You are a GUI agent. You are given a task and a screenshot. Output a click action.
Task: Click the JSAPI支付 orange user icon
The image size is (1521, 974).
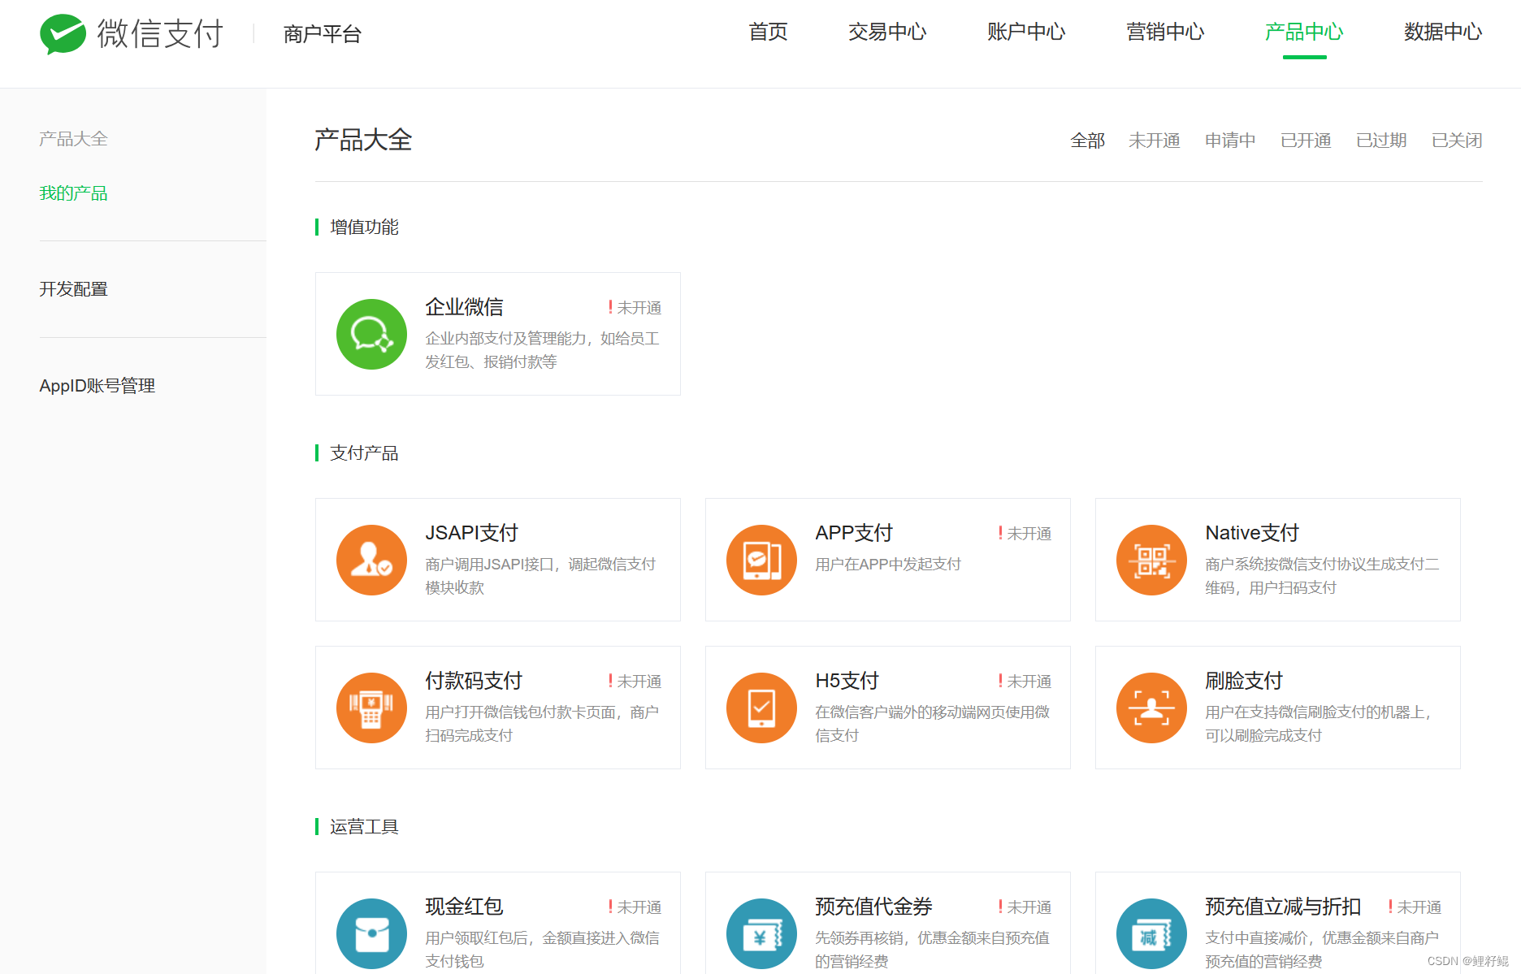point(371,560)
